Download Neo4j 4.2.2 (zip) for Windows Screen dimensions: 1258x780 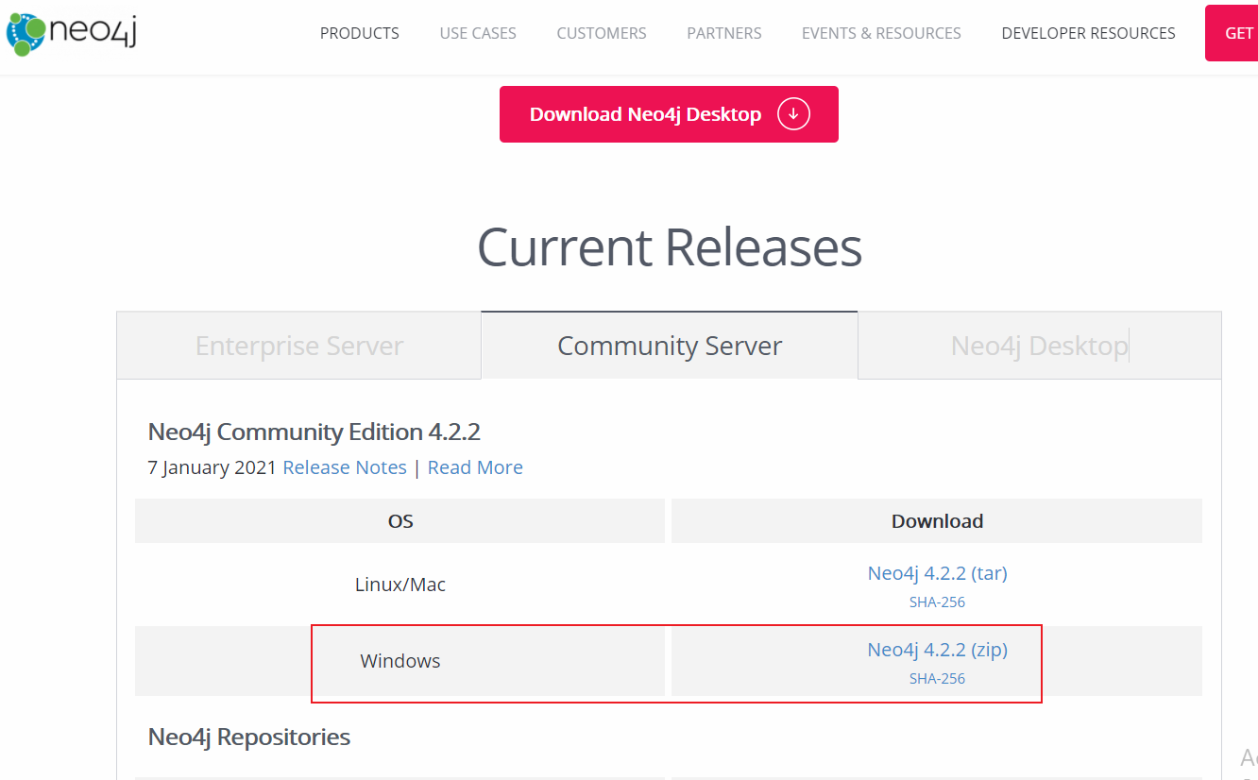tap(937, 650)
